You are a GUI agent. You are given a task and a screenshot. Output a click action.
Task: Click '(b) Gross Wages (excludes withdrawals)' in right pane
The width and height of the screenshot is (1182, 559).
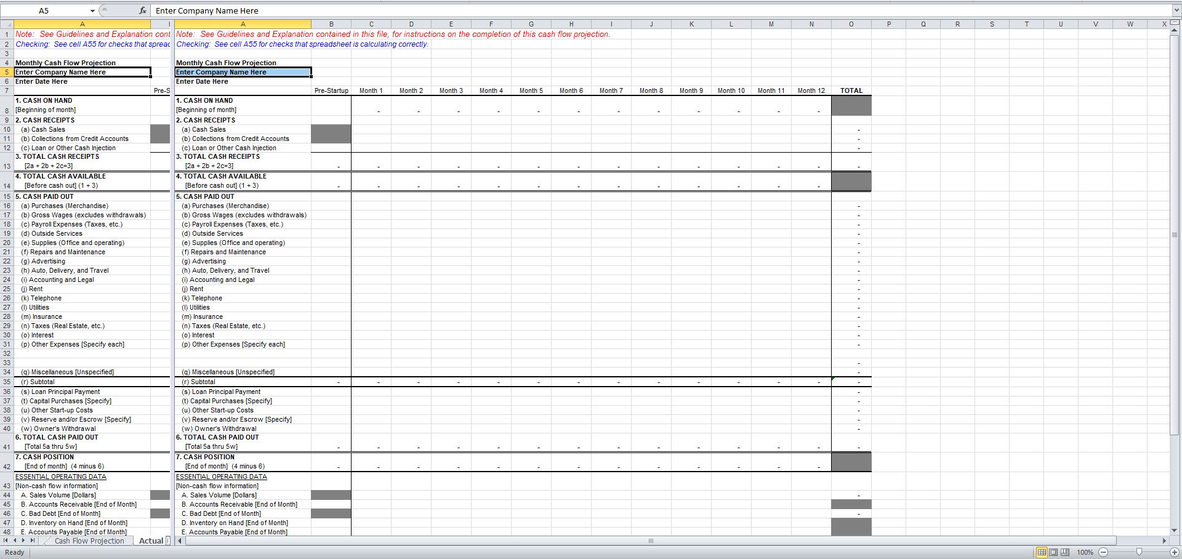click(x=244, y=215)
